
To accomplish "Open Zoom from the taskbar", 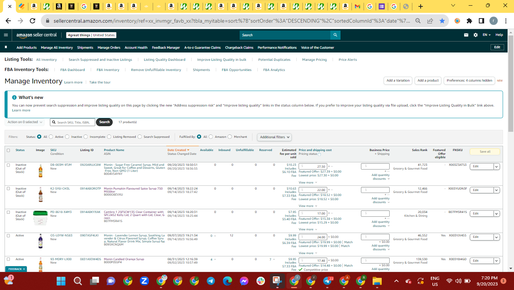I will (x=144, y=281).
